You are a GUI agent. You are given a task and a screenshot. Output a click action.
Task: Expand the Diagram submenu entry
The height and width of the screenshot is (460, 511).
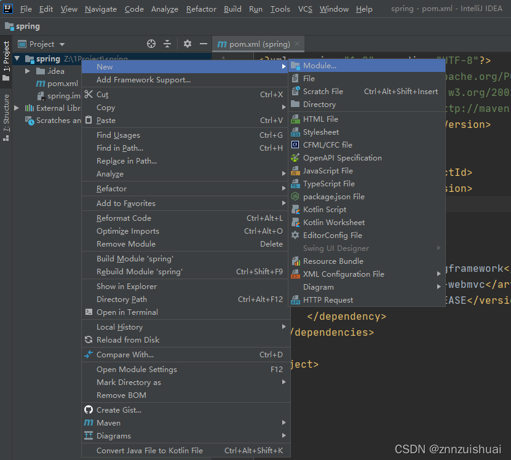click(x=367, y=287)
